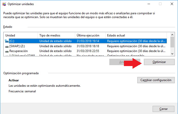Click the drive list scrollbar thumb

pos(172,42)
